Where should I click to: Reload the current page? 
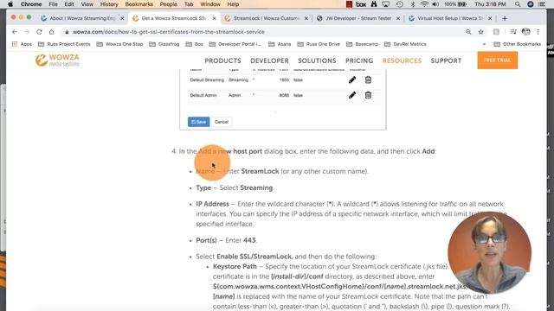39,32
